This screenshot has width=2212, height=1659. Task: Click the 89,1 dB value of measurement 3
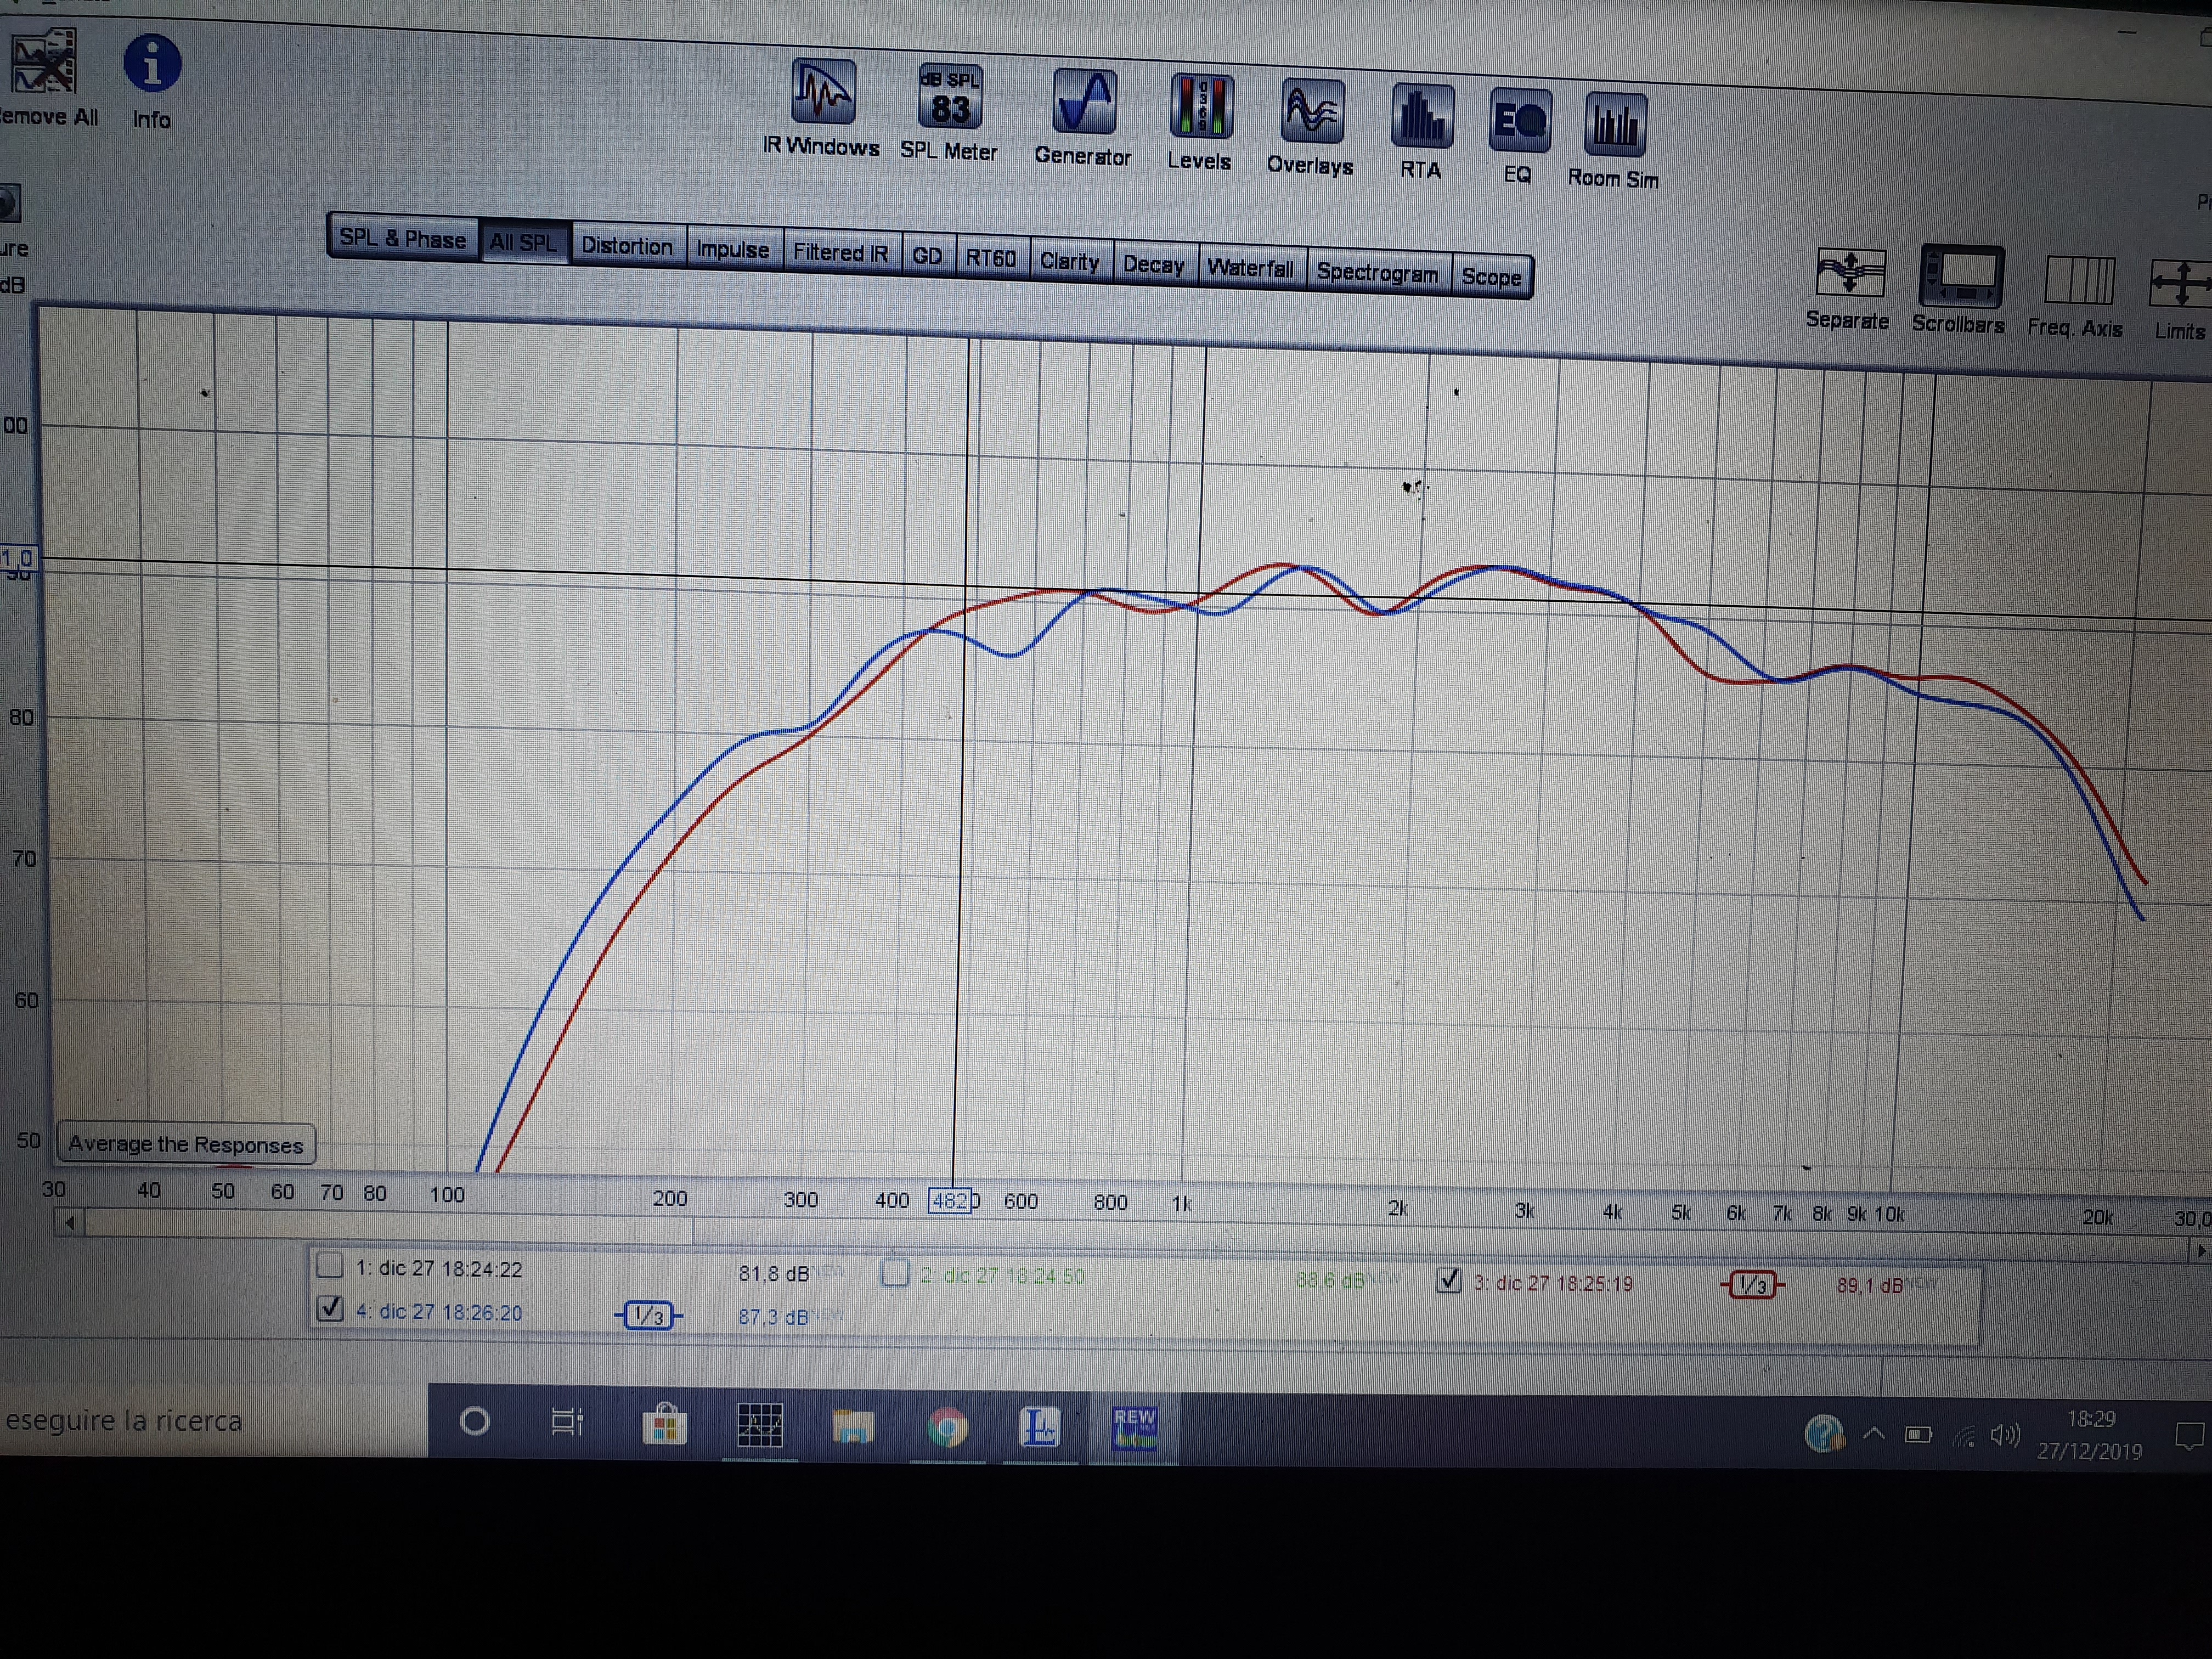pos(1869,1285)
